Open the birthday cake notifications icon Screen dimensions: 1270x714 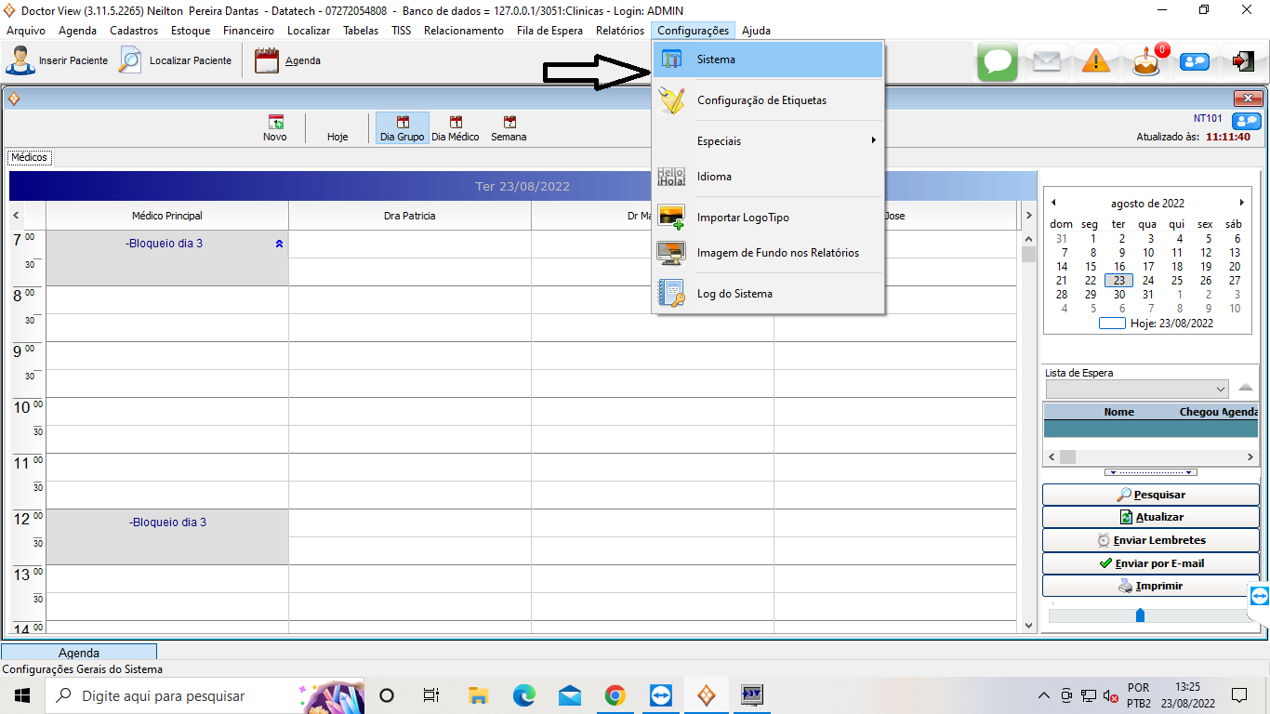(x=1145, y=61)
